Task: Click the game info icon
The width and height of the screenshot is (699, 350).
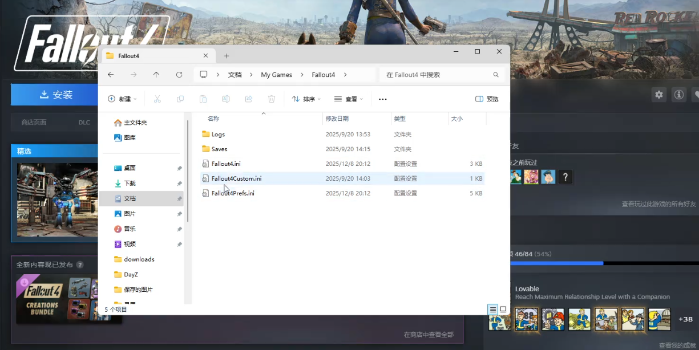Action: coord(678,95)
